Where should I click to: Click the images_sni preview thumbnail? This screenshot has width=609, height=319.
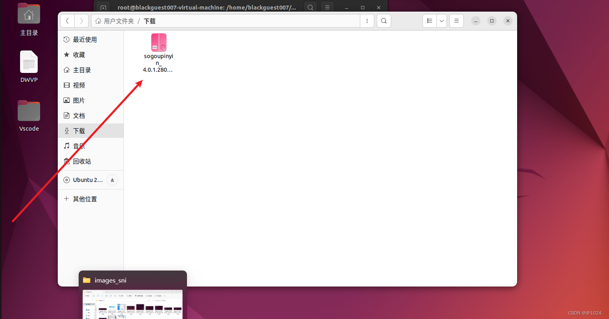tap(132, 304)
